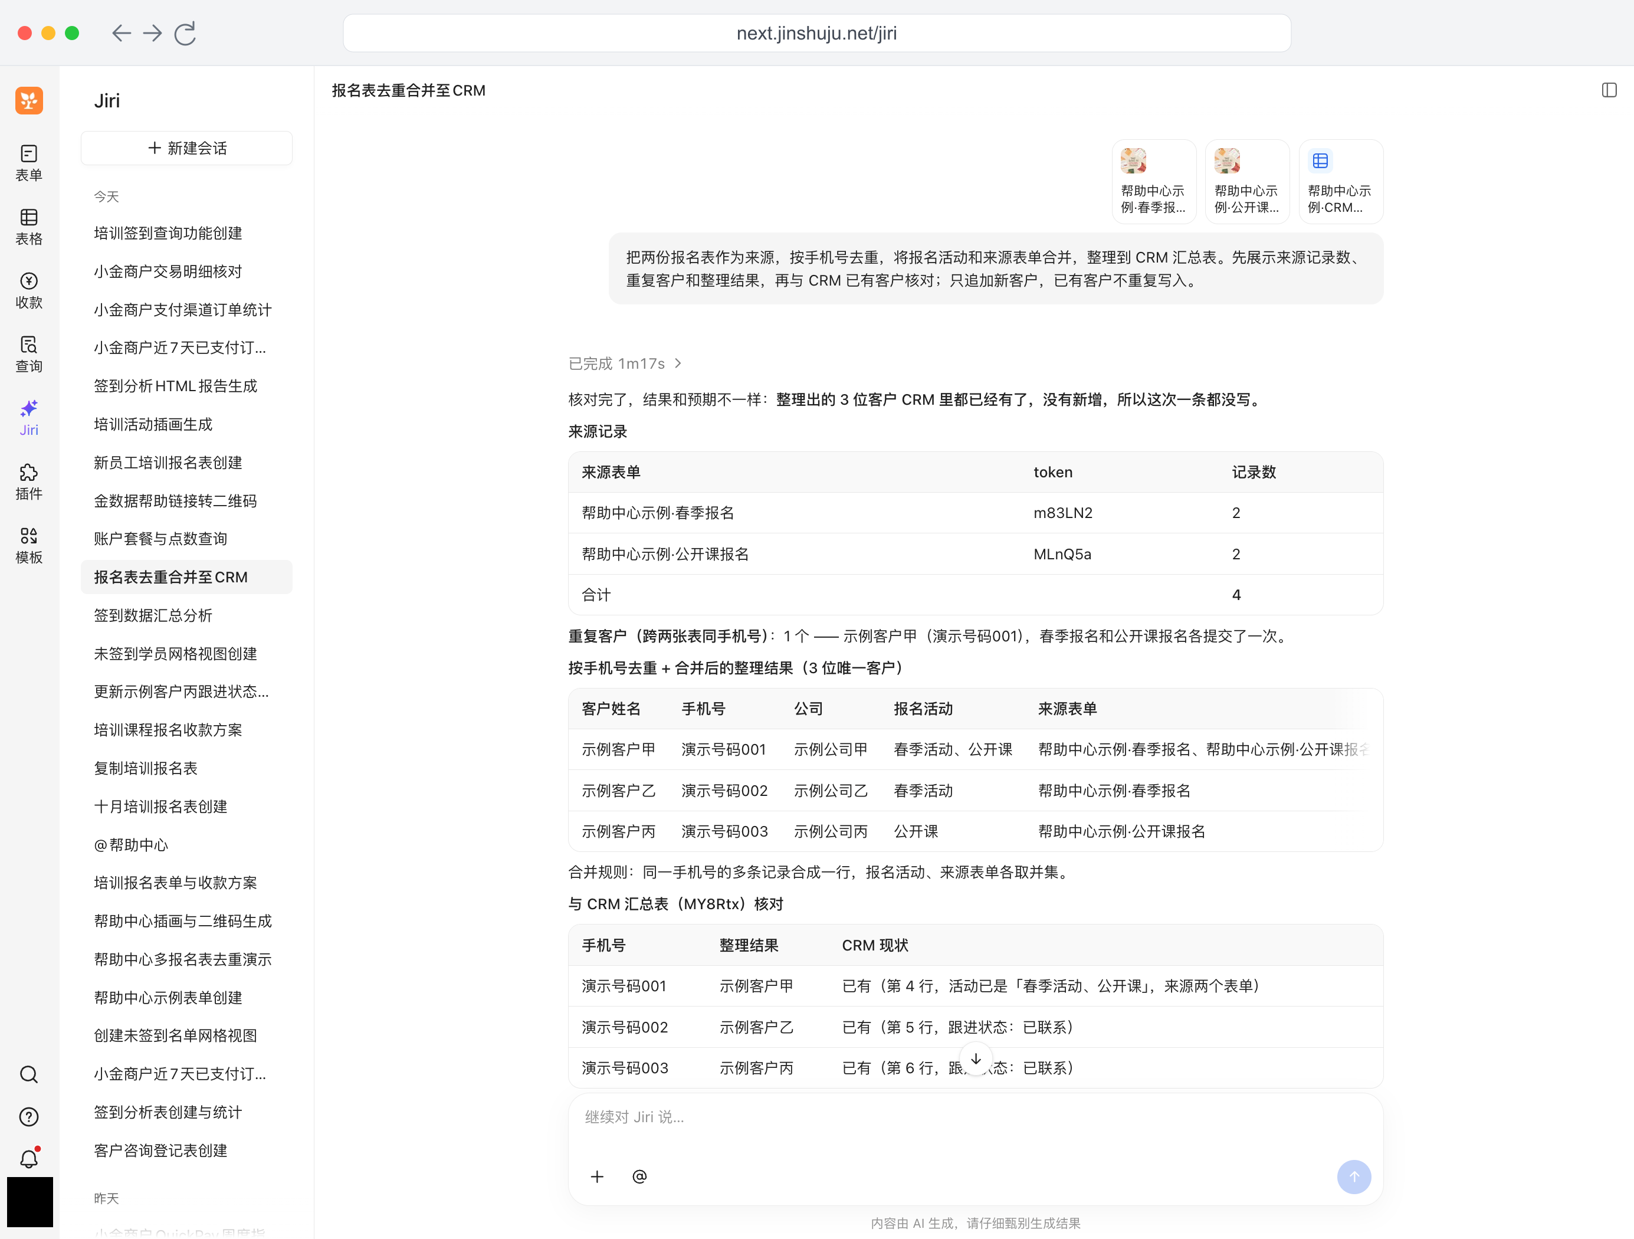
Task: Click the plus attachment icon in input box
Action: (597, 1176)
